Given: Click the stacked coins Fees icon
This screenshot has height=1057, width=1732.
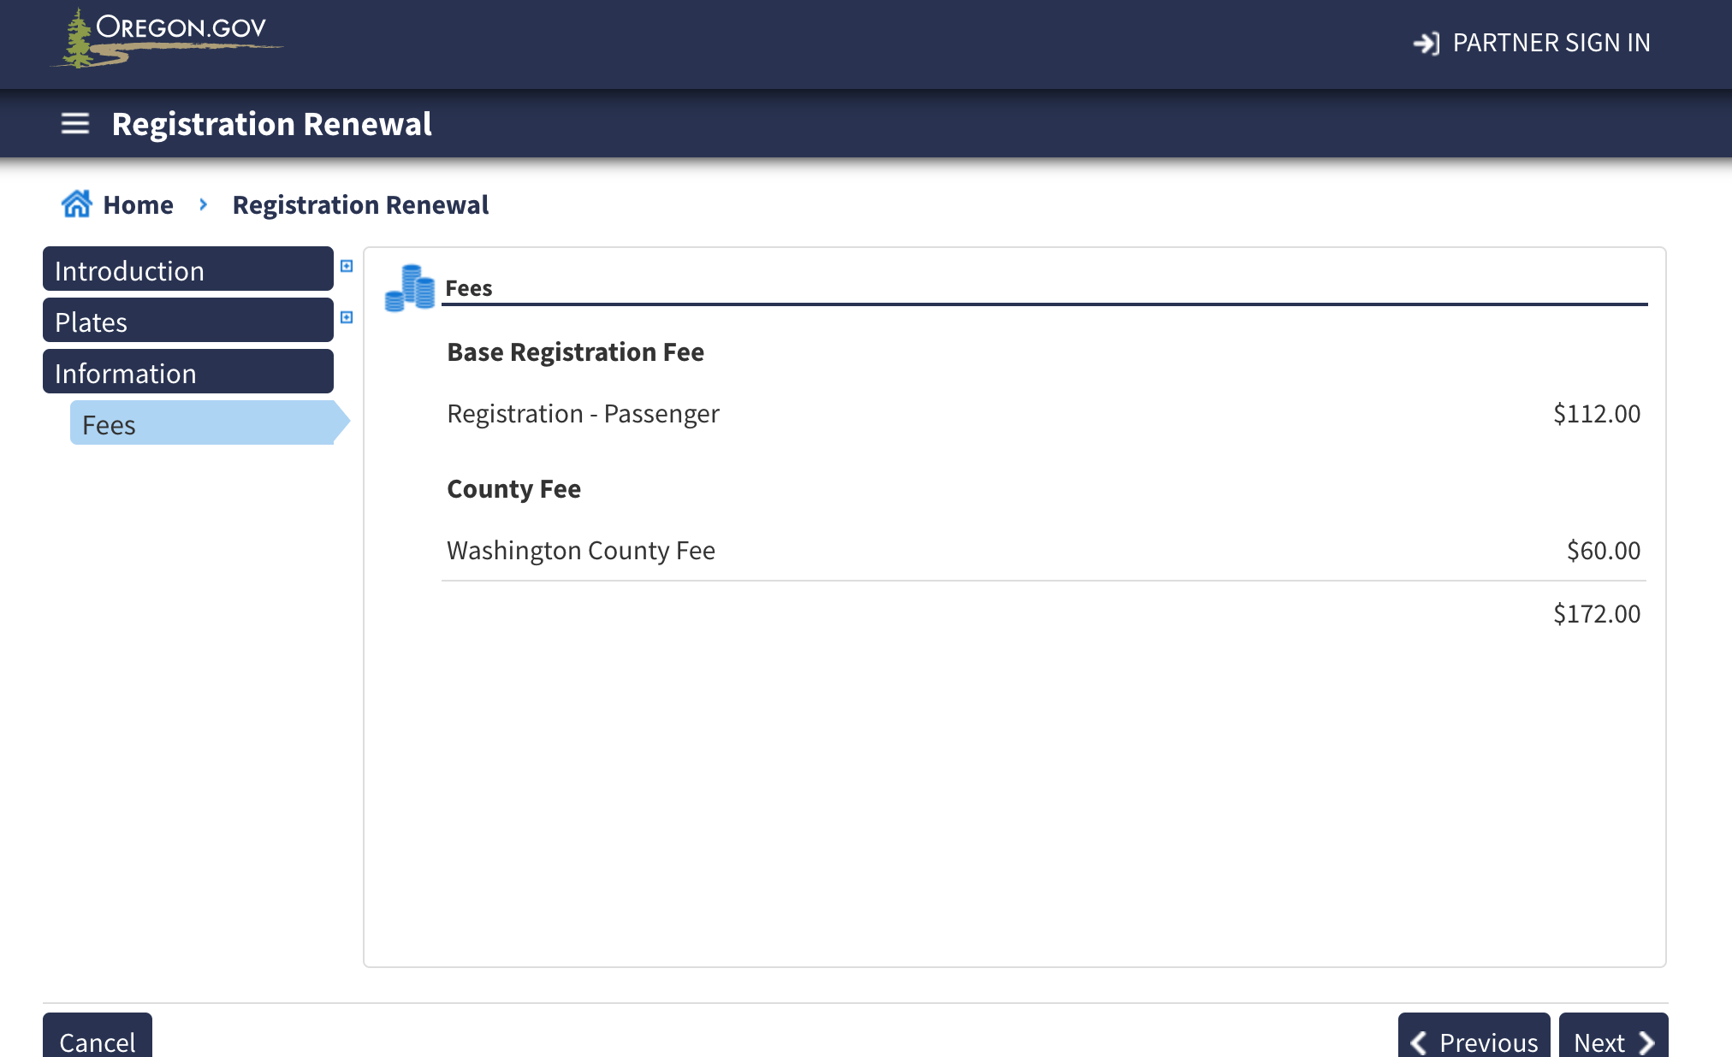Looking at the screenshot, I should tap(410, 287).
